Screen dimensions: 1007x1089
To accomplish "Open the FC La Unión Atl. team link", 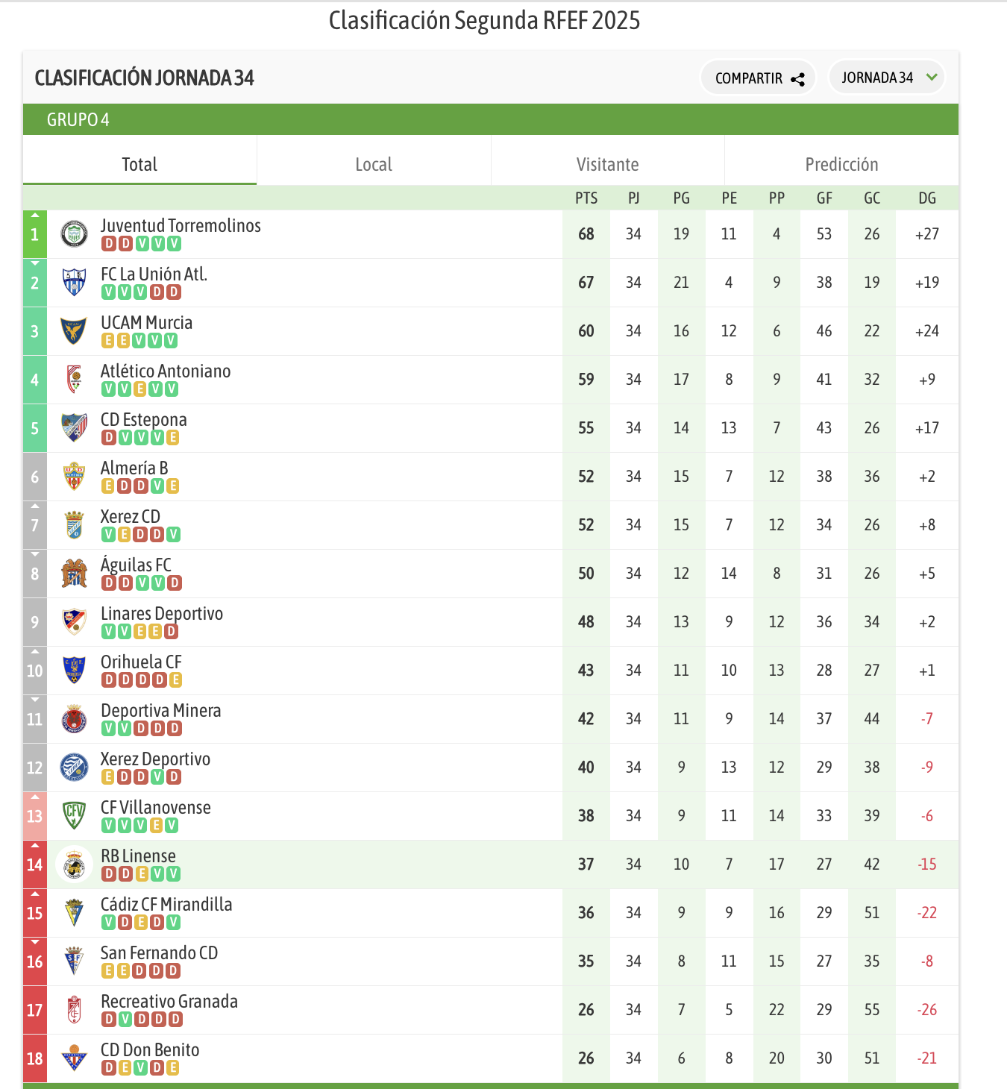I will click(154, 274).
